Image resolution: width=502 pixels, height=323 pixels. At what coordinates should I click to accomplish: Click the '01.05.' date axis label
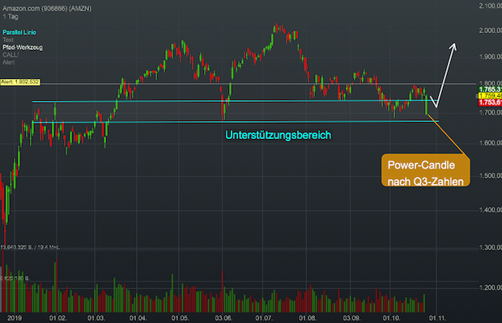181,318
